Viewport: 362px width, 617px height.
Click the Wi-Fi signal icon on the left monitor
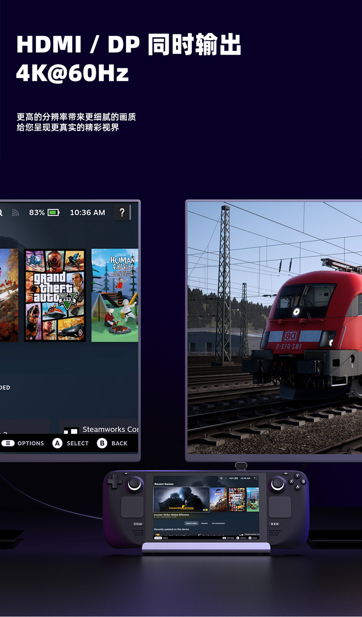coord(16,213)
